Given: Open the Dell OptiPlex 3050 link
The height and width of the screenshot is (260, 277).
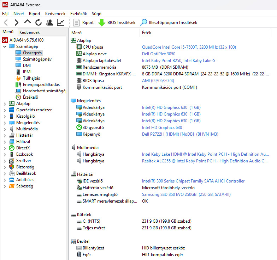Looking at the screenshot, I should point(159,54).
